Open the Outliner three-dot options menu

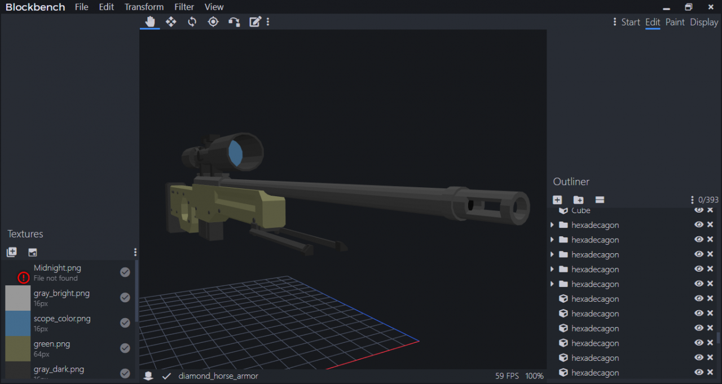coord(692,200)
